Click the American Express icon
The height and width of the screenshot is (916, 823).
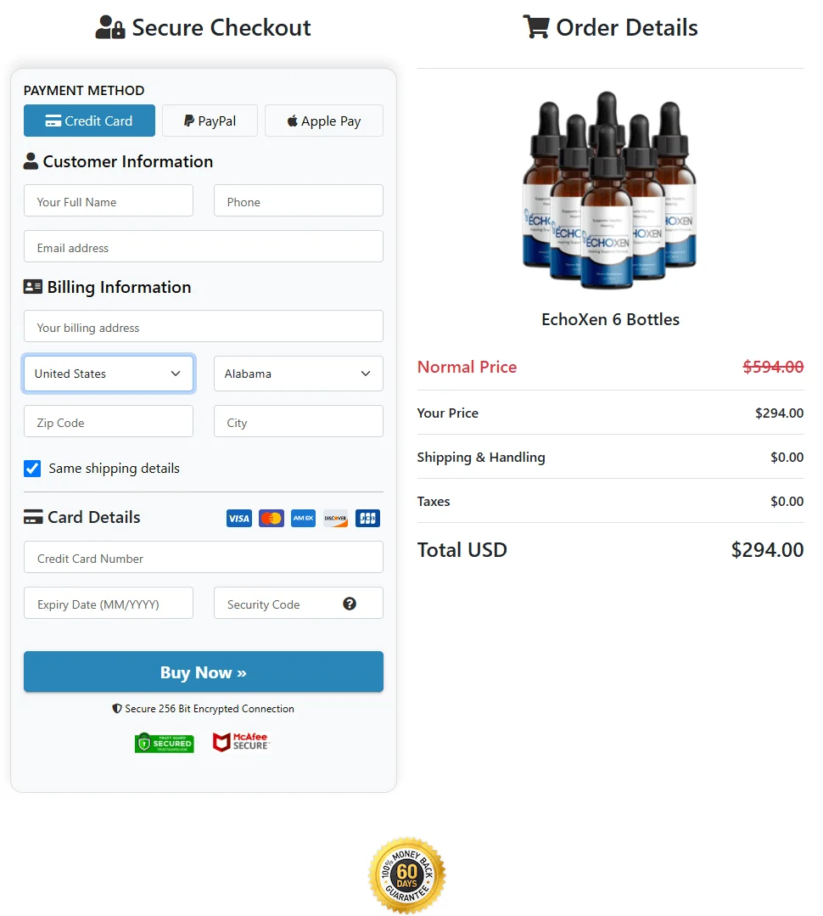[303, 518]
